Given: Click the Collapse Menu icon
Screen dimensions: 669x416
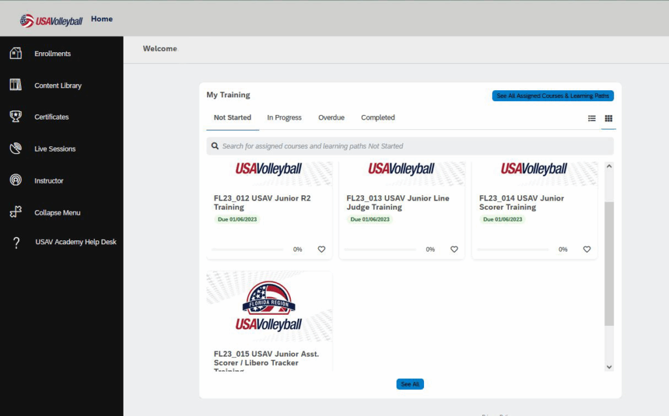Looking at the screenshot, I should click(x=16, y=212).
